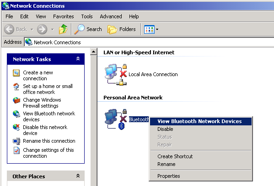Click the Change settings of this connection icon
The width and height of the screenshot is (274, 186).
click(x=16, y=150)
